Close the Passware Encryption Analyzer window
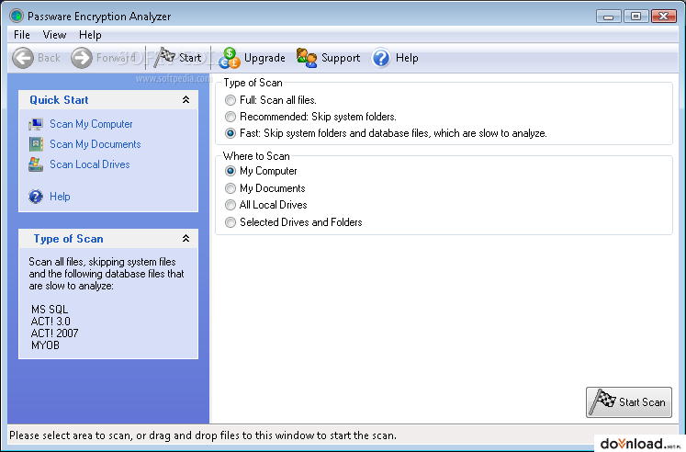Image resolution: width=686 pixels, height=452 pixels. click(664, 17)
